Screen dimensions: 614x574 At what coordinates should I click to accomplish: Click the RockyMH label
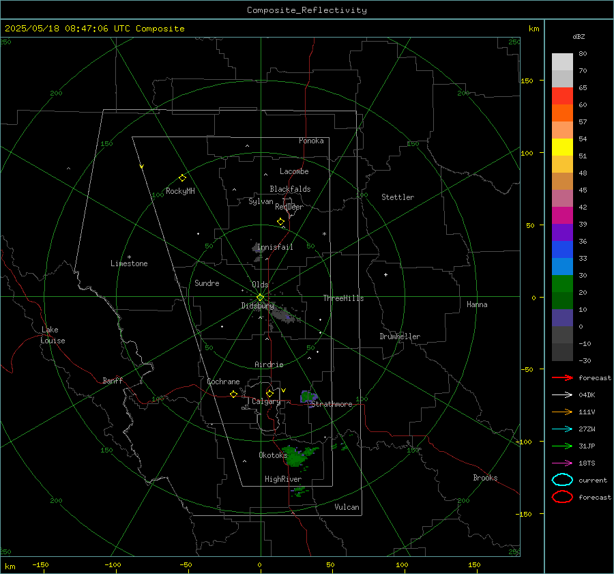[x=180, y=191]
